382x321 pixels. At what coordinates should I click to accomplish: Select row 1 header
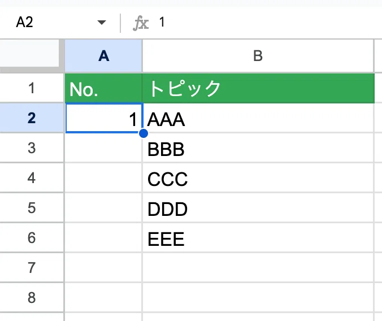32,88
